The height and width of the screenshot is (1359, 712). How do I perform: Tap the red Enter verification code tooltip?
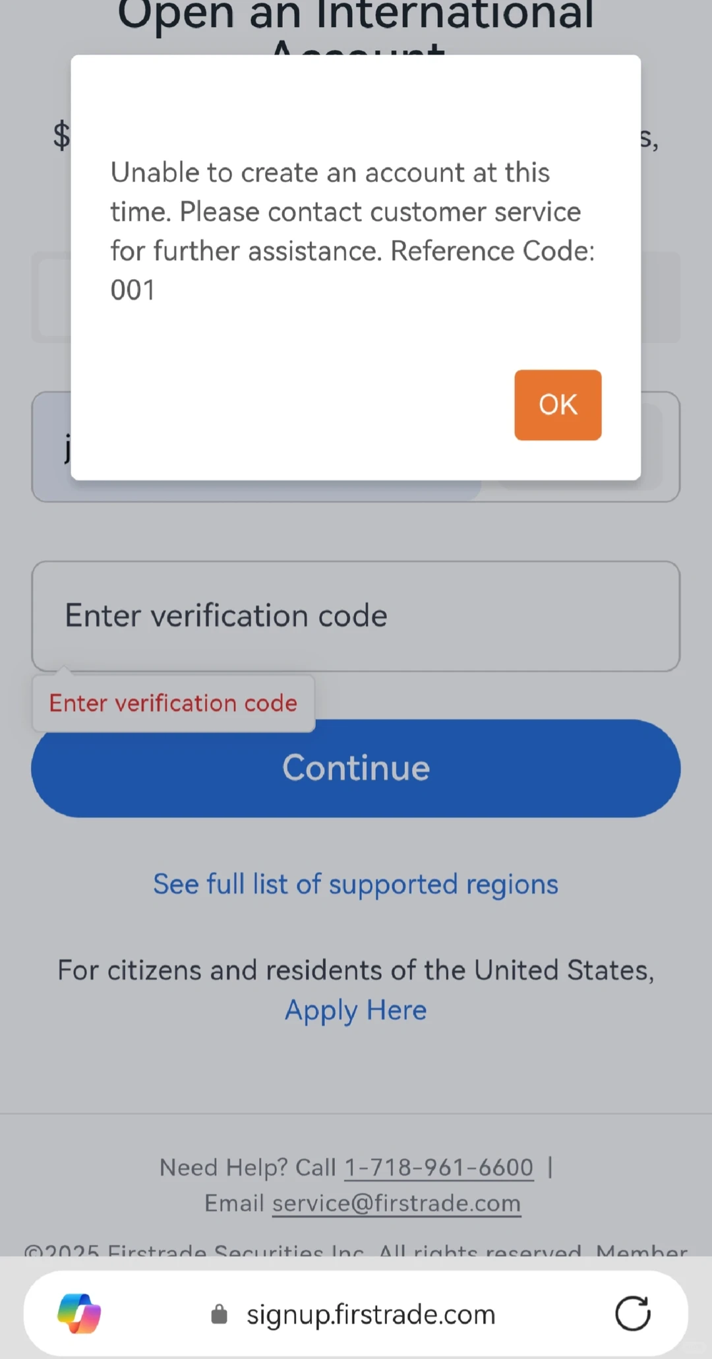coord(173,703)
